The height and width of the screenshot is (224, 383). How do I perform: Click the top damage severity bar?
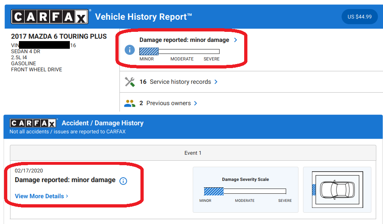(x=179, y=52)
